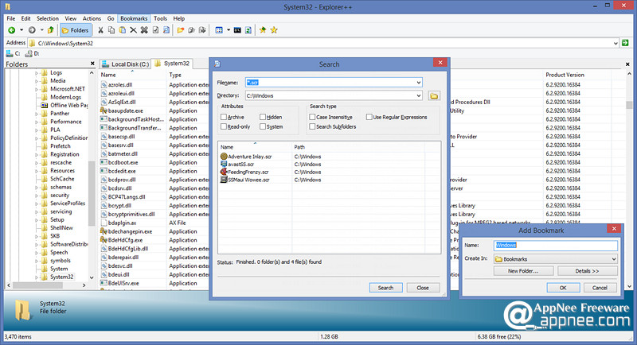Screen dimensions: 637x345
Task: Click the thin X Delete icon
Action: tap(133, 30)
